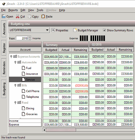Click the Dining account document icon

[23, 108]
